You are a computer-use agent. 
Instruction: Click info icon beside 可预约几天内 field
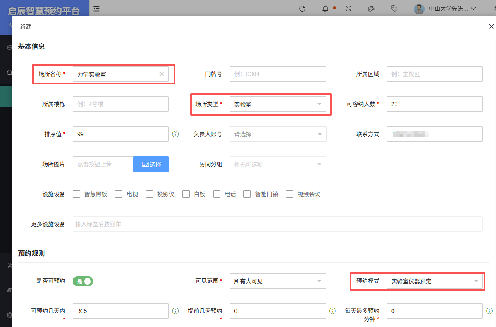tap(175, 311)
